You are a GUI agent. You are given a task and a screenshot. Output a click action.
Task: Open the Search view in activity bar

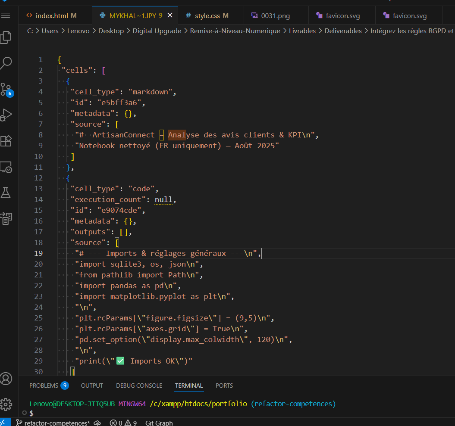pos(6,62)
